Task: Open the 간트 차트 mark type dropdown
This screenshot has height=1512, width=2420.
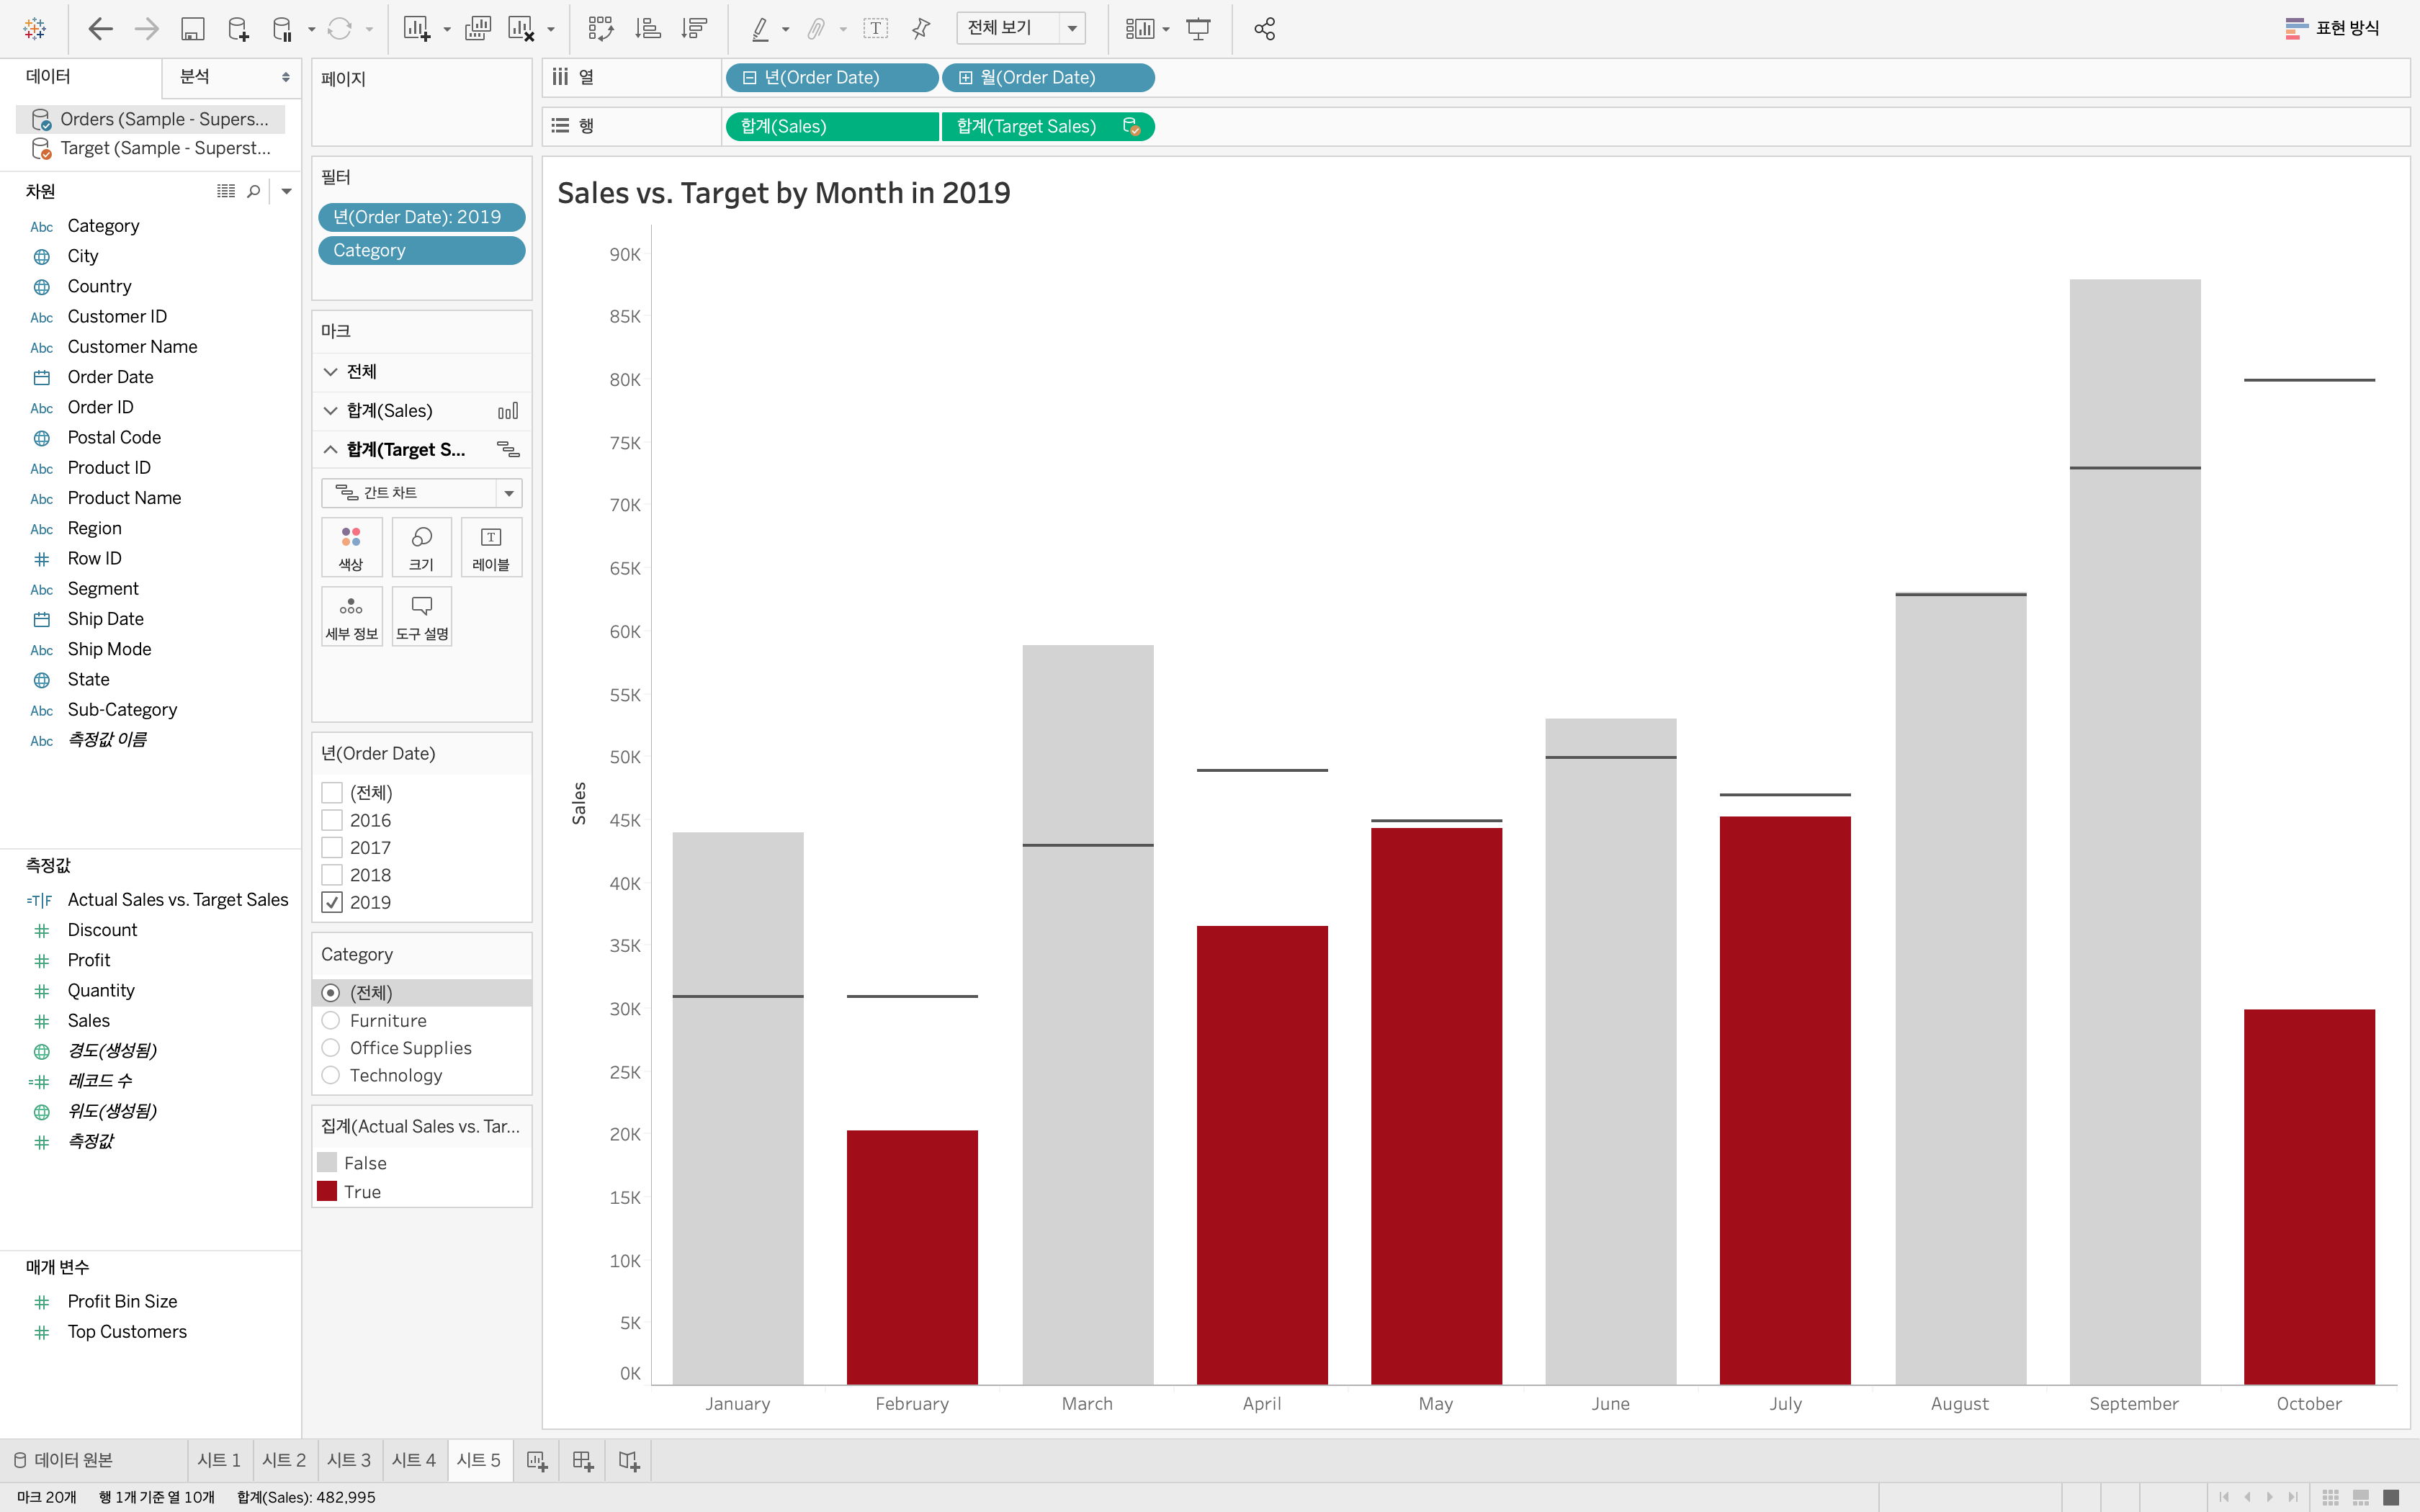Action: pyautogui.click(x=509, y=493)
